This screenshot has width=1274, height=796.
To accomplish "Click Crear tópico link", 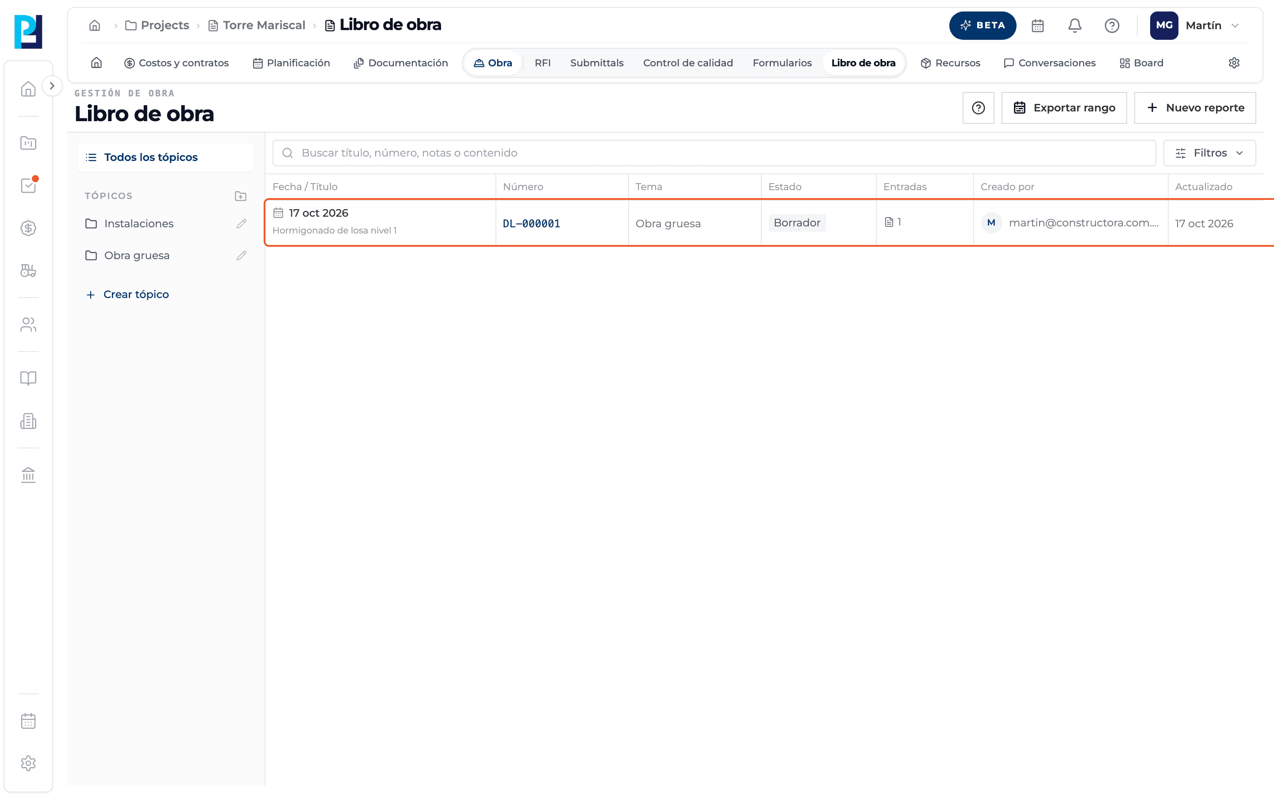I will [x=127, y=294].
